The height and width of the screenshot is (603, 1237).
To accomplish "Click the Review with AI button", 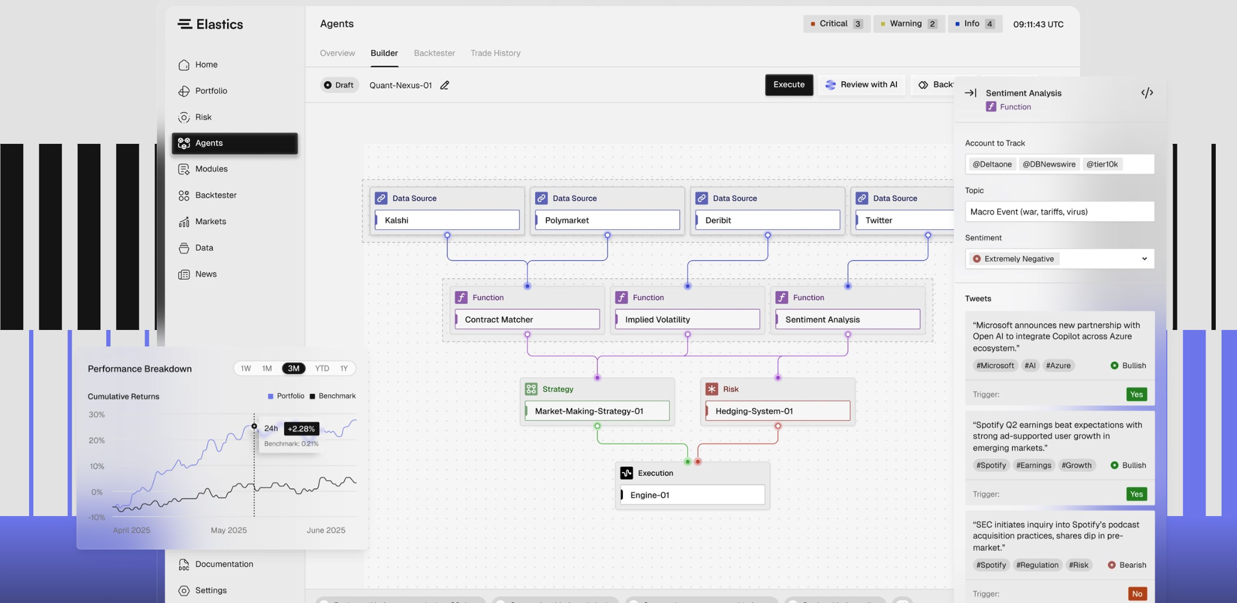I will (861, 85).
